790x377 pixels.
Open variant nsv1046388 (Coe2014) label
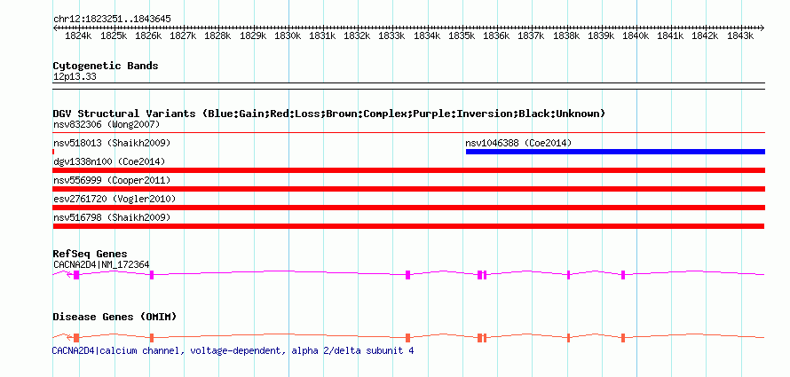point(518,143)
